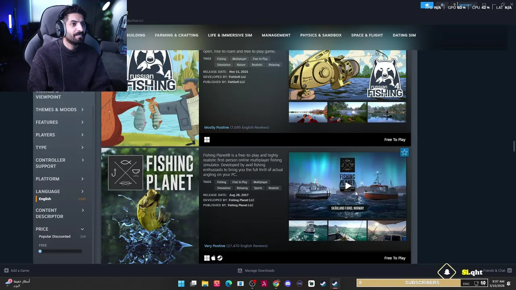
Task: Switch to the Farming & Crafting tab
Action: [177, 35]
